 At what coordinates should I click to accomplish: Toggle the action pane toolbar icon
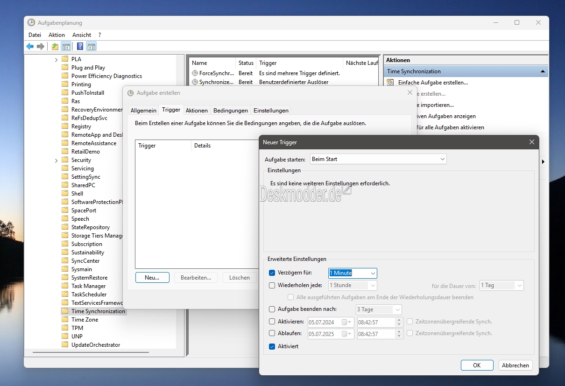point(92,46)
